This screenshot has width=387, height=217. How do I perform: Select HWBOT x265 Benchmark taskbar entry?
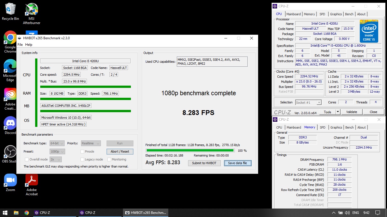pyautogui.click(x=146, y=213)
